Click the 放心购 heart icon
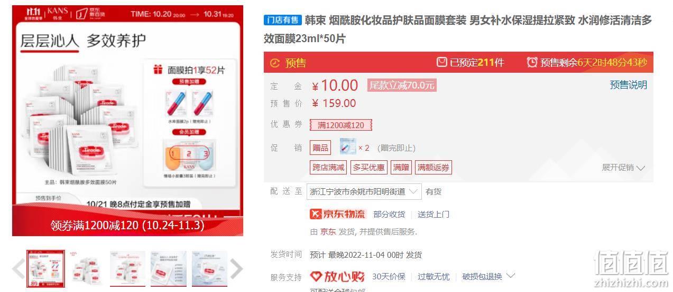The width and height of the screenshot is (673, 292). [316, 276]
